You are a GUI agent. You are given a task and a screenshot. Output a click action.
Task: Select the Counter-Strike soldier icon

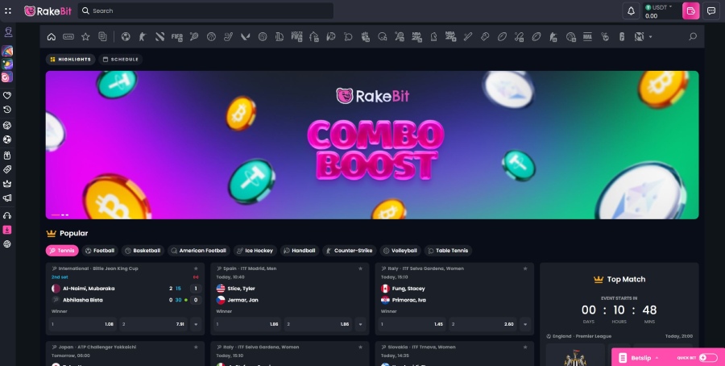click(143, 36)
